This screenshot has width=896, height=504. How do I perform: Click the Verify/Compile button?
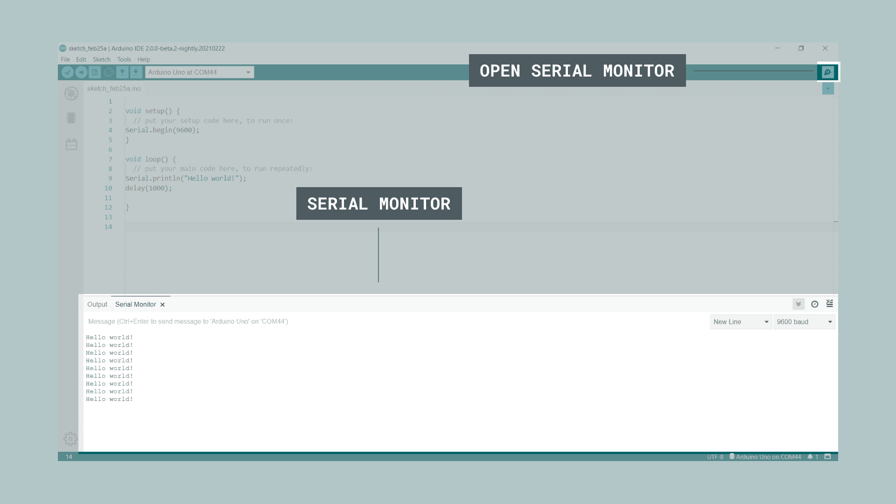click(67, 72)
